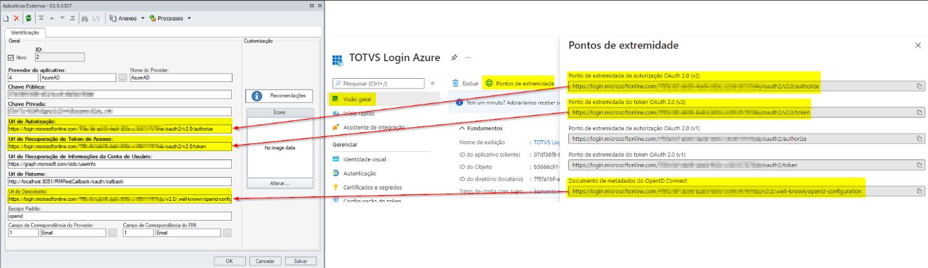Open the Anexos dropdown
Viewport: 928px width, 268px height.
click(127, 18)
